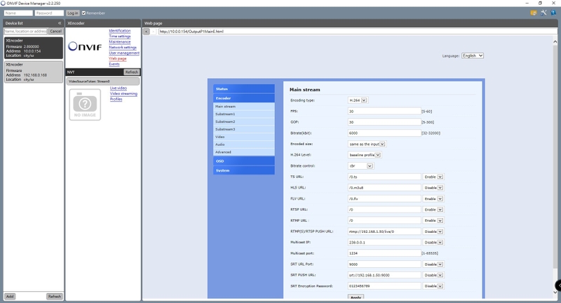Image resolution: width=561 pixels, height=303 pixels.
Task: Open the Language dropdown
Action: 472,56
